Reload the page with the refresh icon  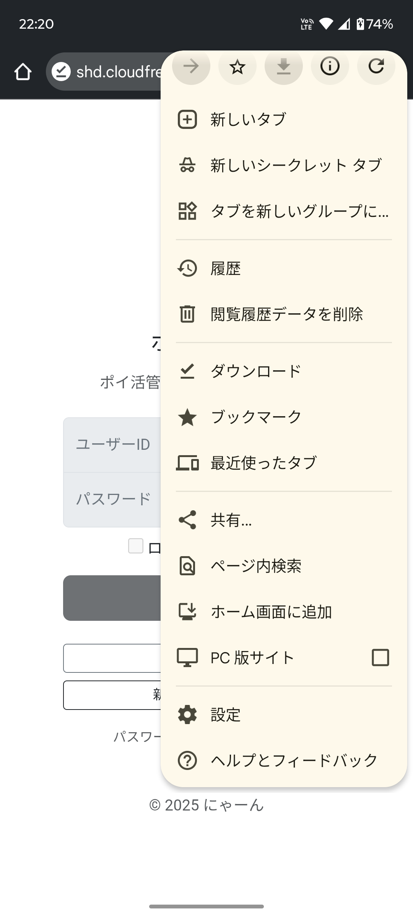[x=376, y=67]
